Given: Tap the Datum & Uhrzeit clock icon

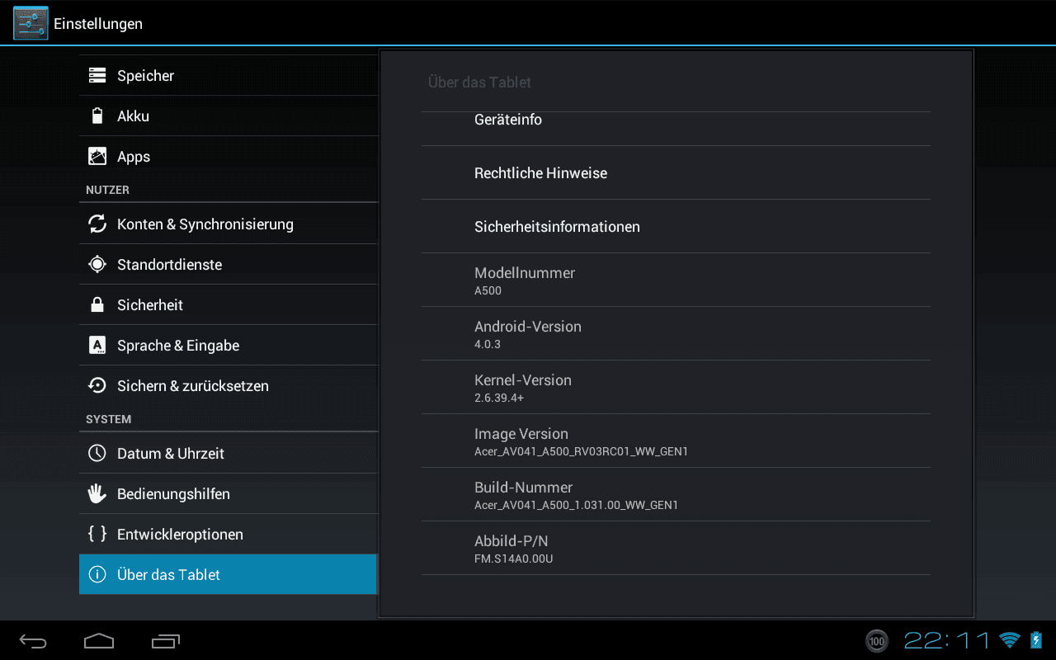Looking at the screenshot, I should pos(97,453).
